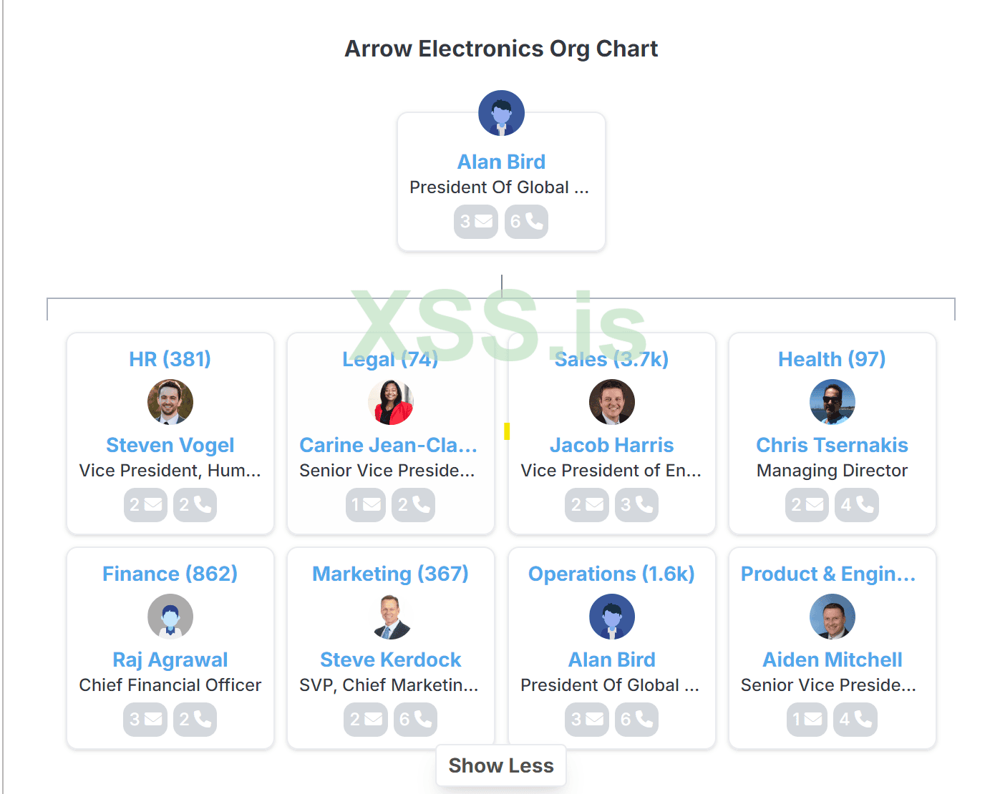Click Jacob Harris's profile photo

(x=612, y=402)
